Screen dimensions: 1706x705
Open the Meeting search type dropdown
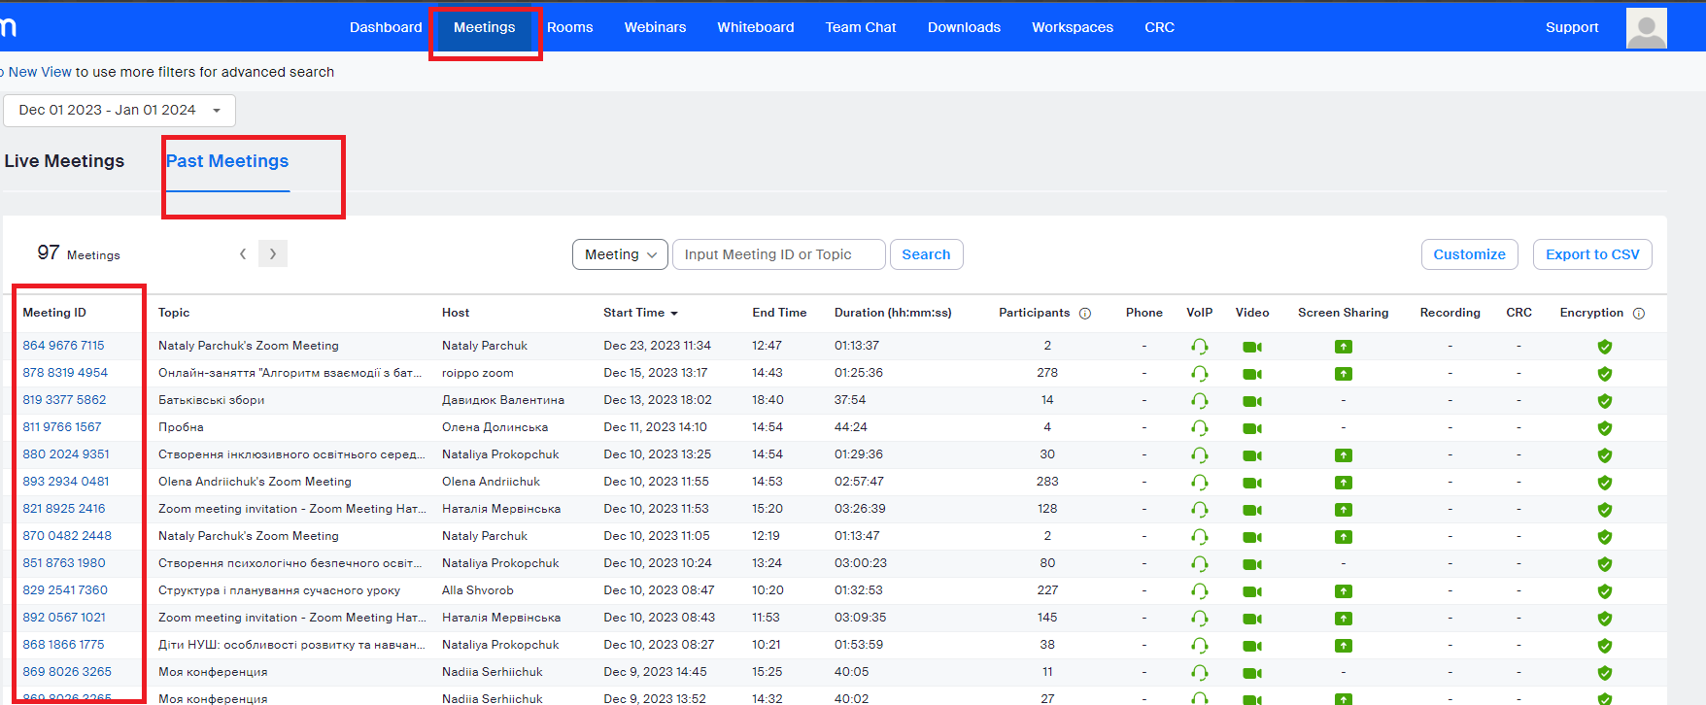(x=620, y=254)
